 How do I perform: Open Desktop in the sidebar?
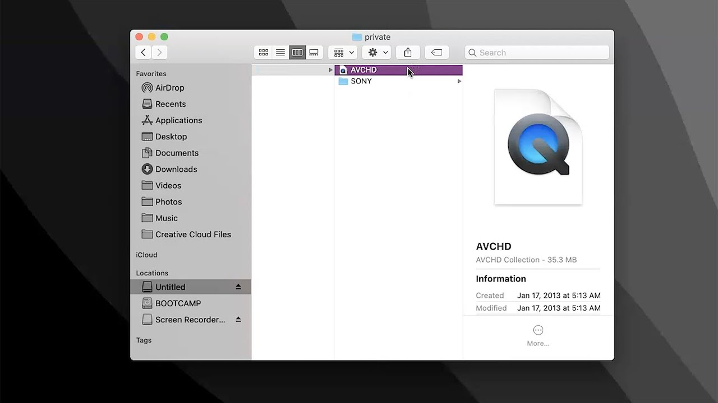[x=191, y=137]
